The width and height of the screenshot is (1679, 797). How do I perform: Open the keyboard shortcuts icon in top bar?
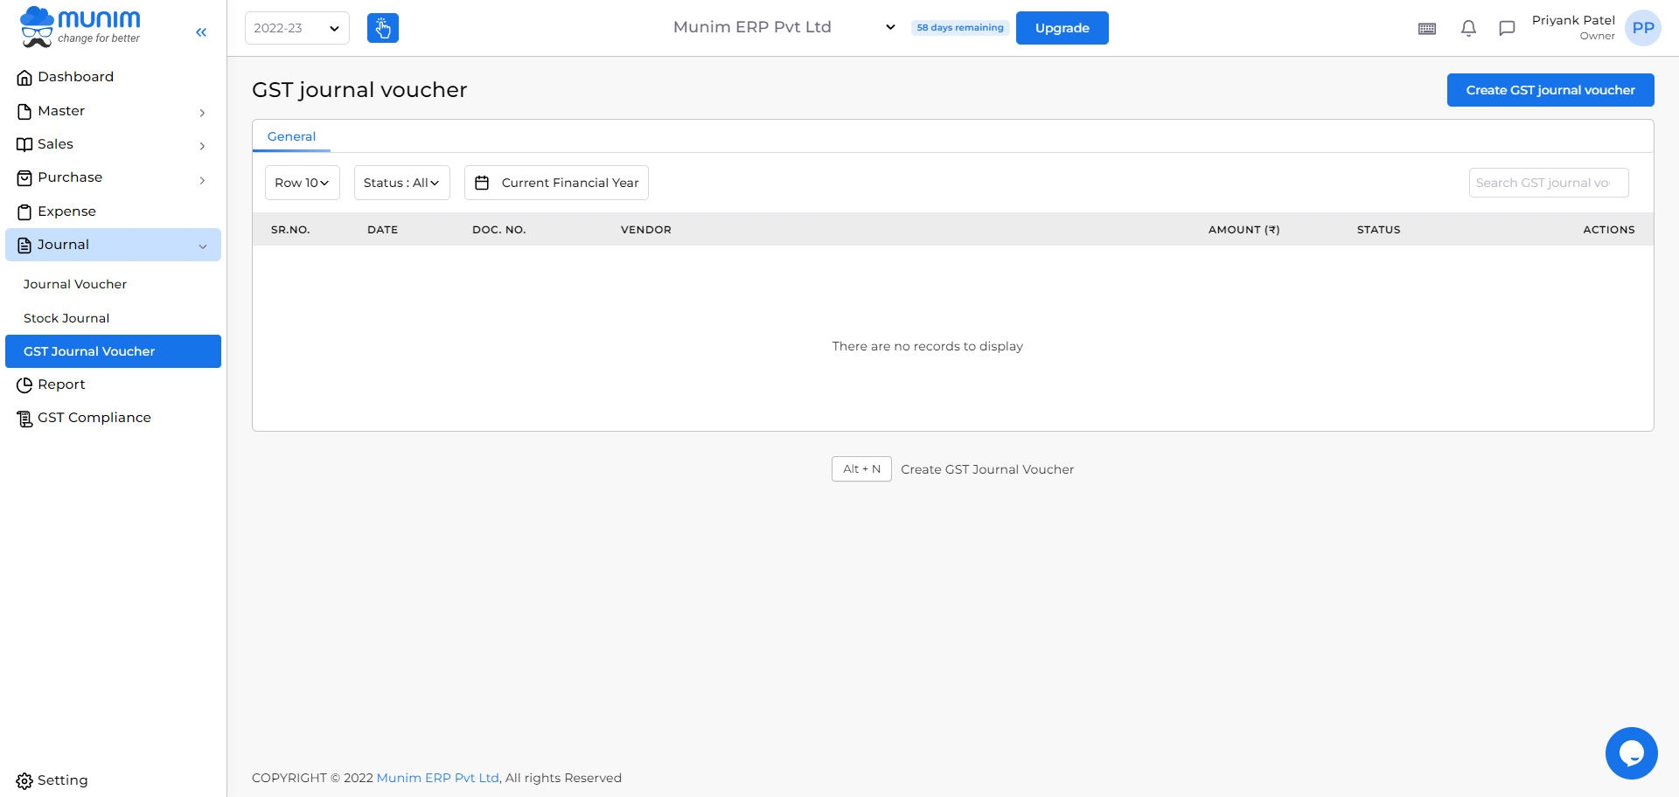click(1427, 28)
